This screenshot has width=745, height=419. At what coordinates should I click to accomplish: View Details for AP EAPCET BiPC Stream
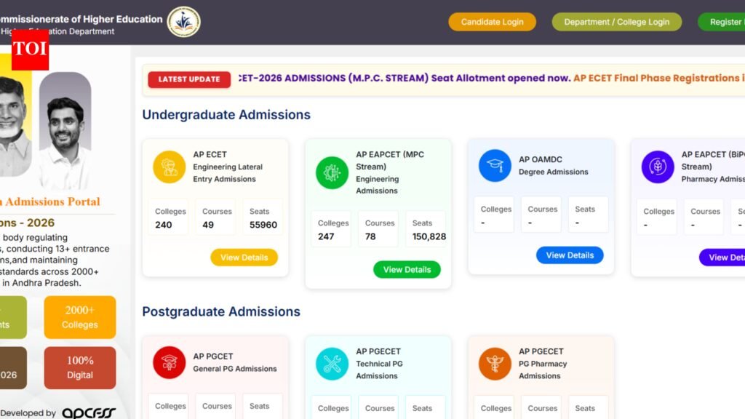[722, 258]
